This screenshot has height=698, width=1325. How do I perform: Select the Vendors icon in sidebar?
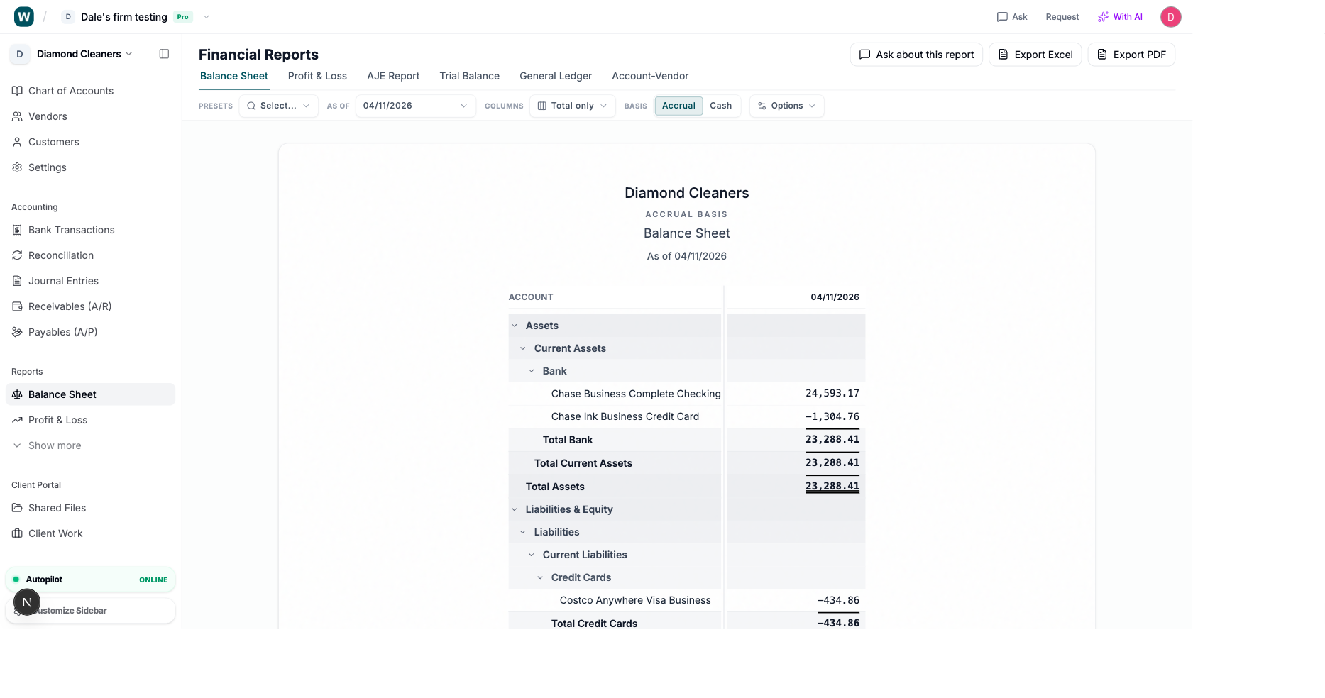16,116
